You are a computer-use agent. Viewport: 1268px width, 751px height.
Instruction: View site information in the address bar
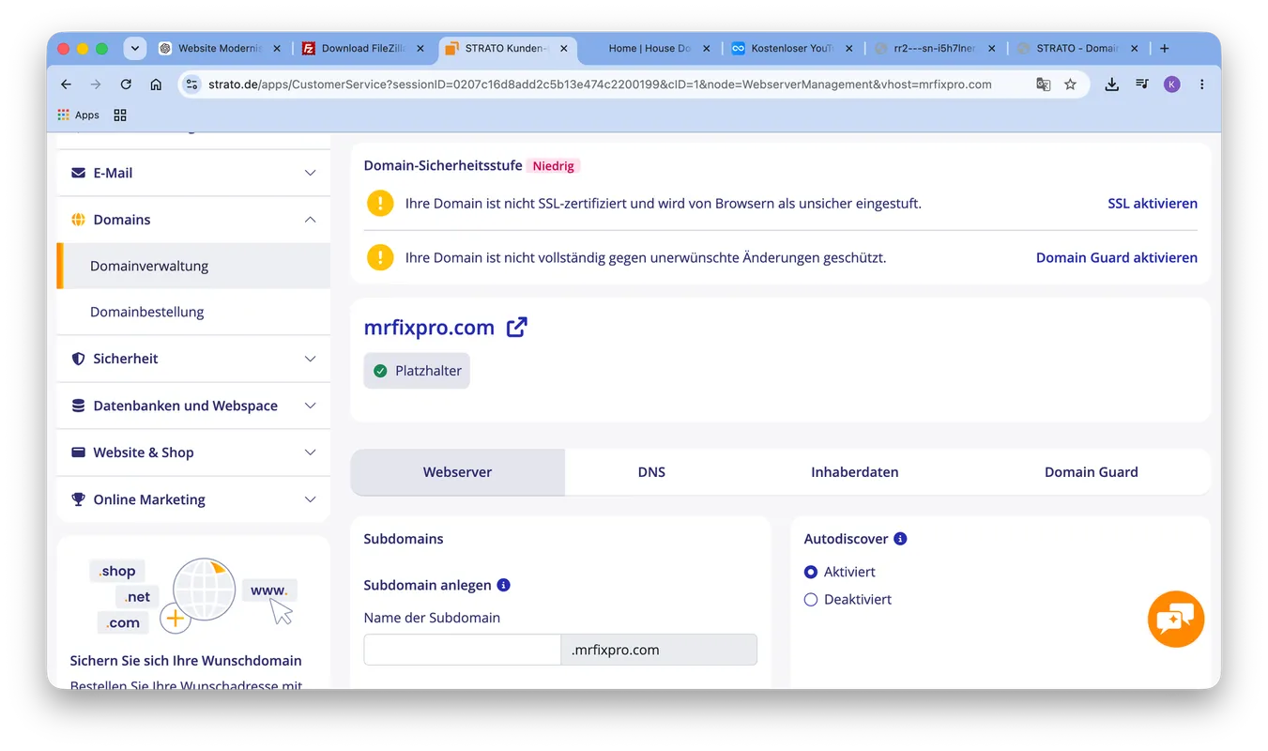[x=191, y=84]
